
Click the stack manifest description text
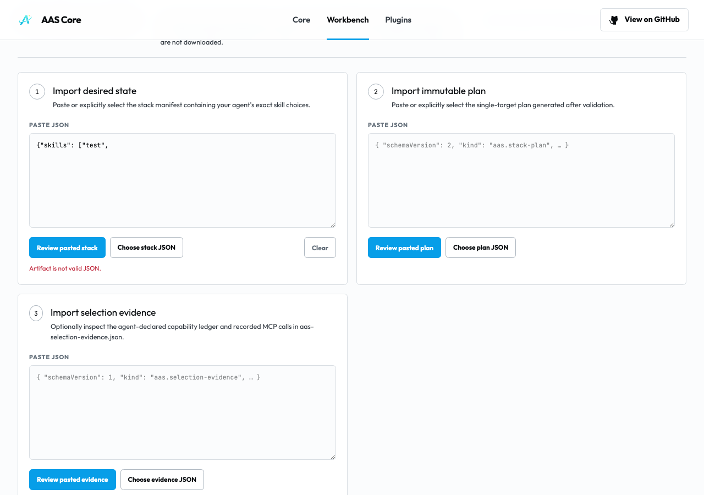182,105
